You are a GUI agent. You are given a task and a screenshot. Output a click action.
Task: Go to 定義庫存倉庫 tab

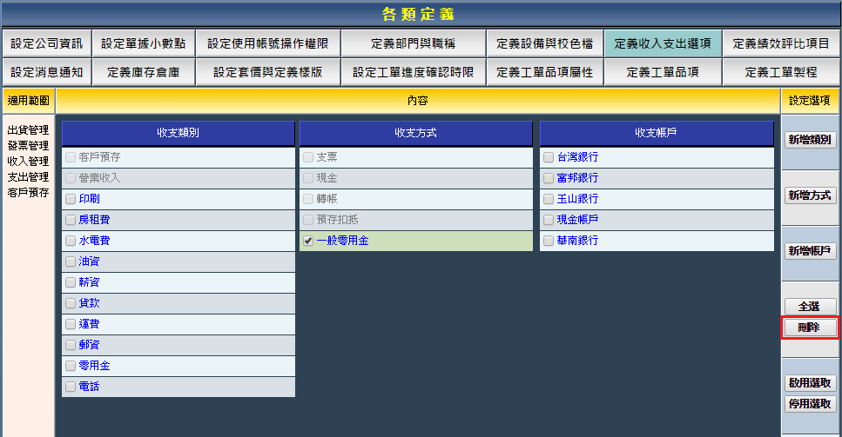click(x=143, y=72)
